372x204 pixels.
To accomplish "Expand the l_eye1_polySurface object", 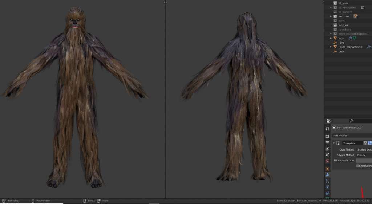I will click(x=331, y=47).
